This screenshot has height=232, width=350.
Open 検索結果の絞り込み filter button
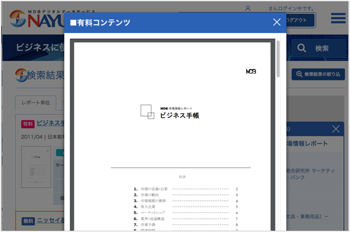tap(318, 74)
